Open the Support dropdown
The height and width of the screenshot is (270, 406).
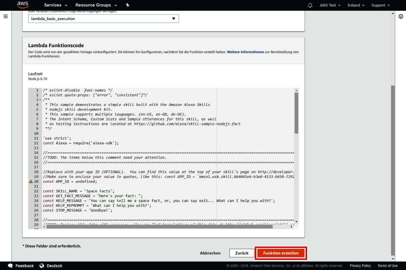tap(380, 5)
